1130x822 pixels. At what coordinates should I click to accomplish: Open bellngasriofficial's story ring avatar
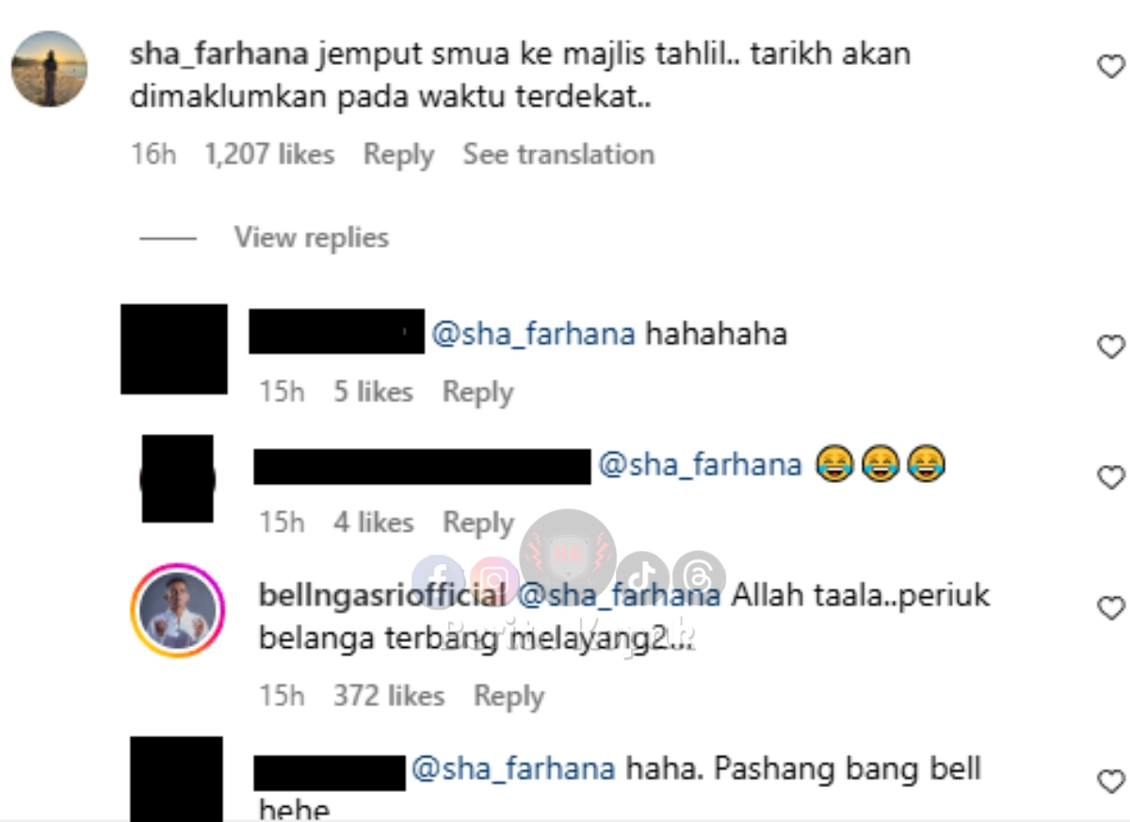coord(179,611)
